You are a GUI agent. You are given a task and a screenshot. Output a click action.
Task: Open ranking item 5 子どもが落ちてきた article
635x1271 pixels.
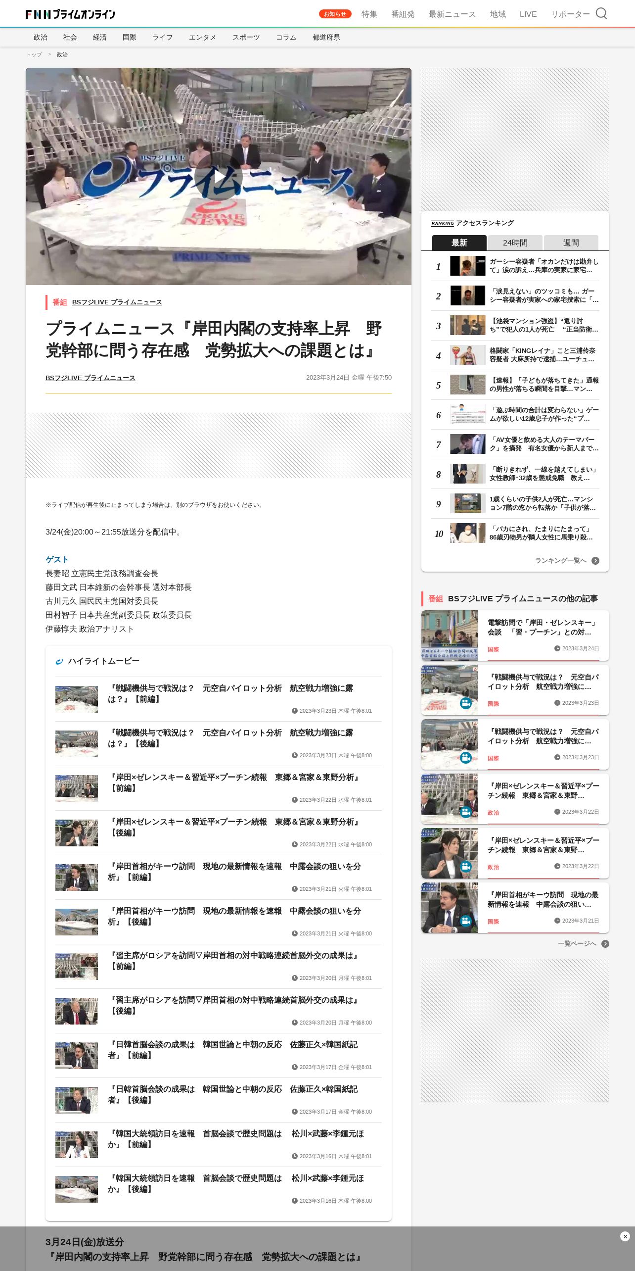coord(515,385)
